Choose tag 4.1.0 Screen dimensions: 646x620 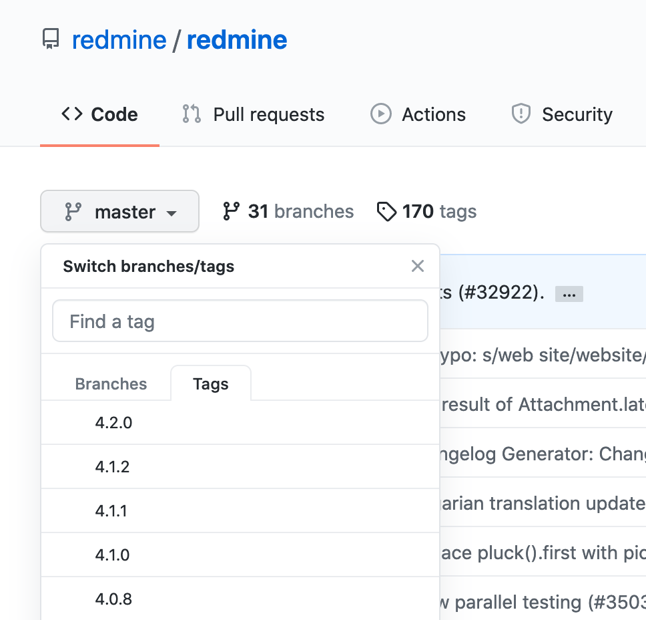coord(240,555)
